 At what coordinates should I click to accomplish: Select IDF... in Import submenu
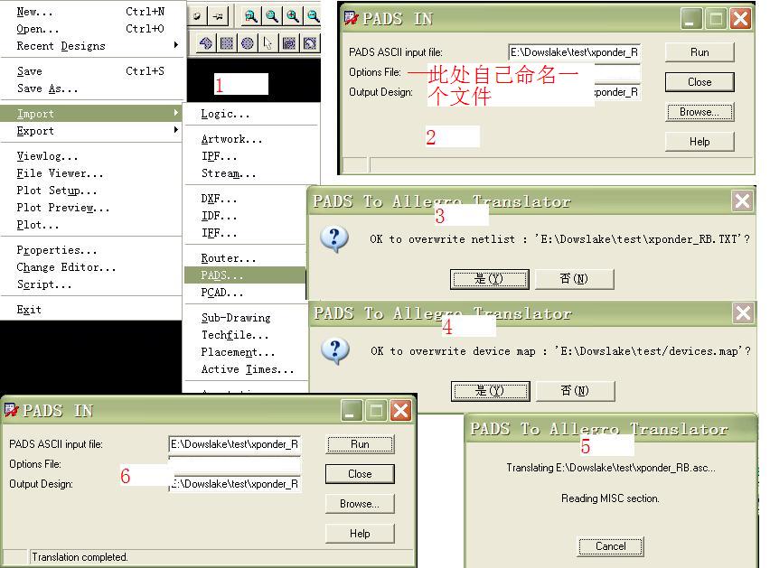click(x=246, y=216)
